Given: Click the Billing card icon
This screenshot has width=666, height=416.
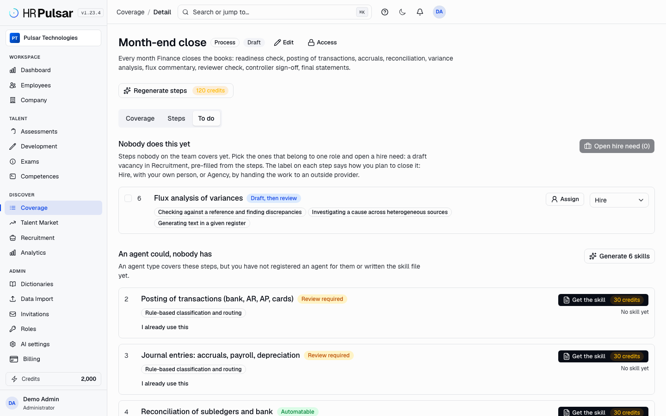Looking at the screenshot, I should 14,359.
